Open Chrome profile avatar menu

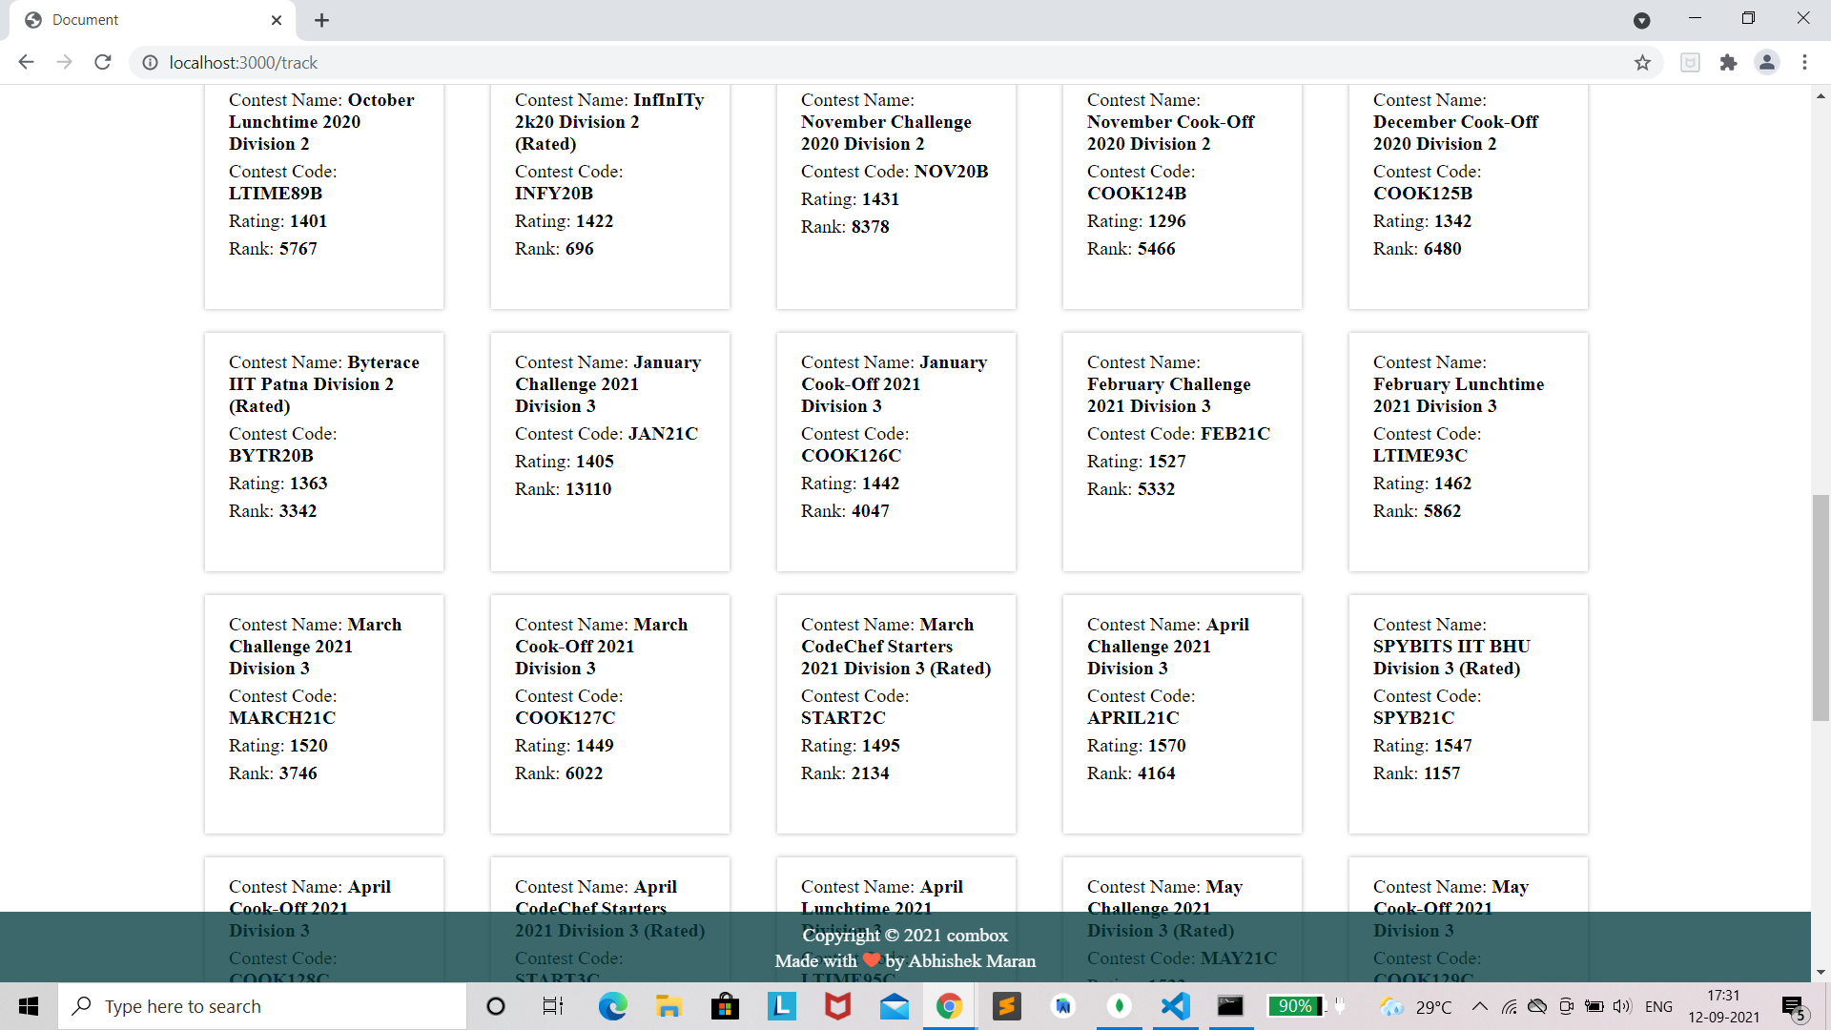pos(1766,62)
